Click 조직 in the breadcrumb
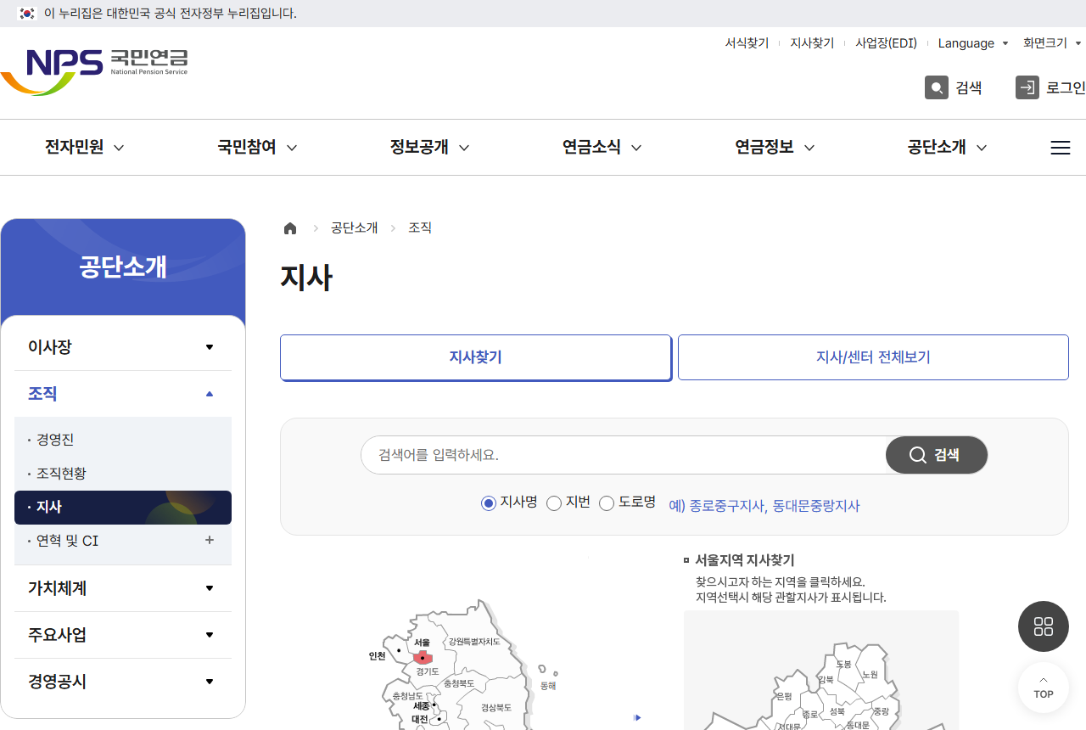This screenshot has width=1086, height=730. coord(420,228)
